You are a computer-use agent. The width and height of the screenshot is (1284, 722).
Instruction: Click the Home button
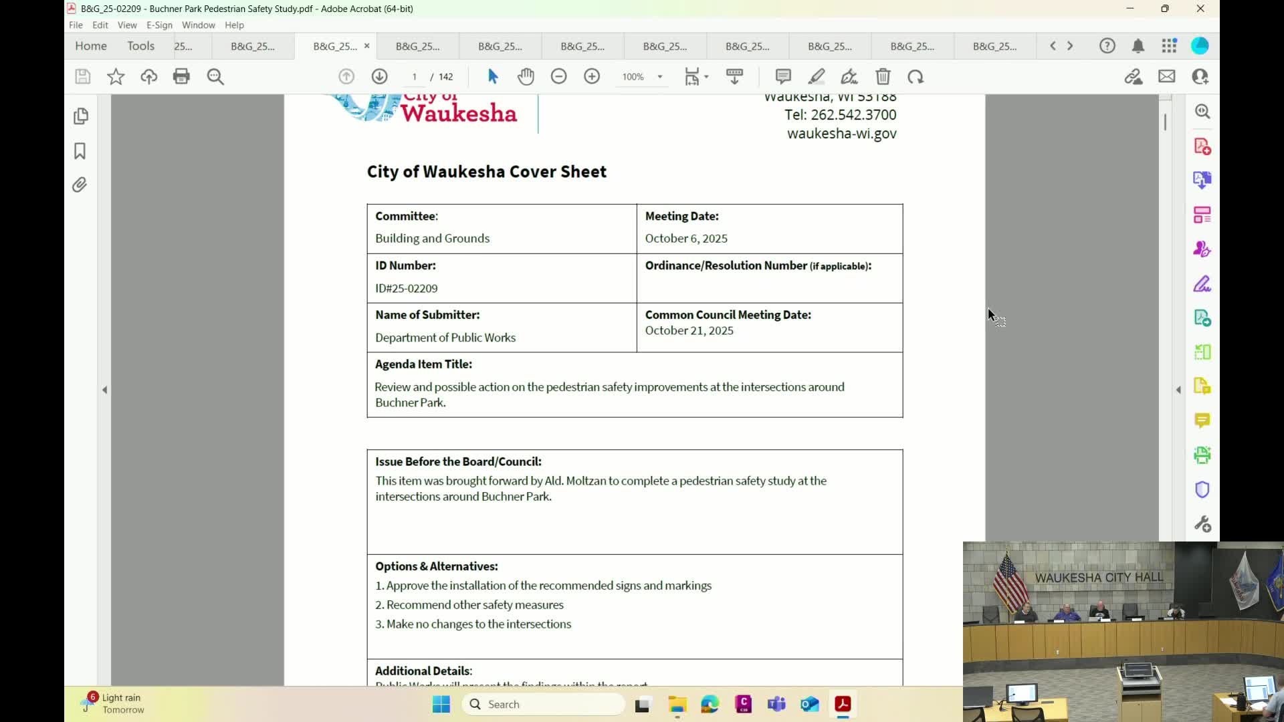(x=91, y=45)
